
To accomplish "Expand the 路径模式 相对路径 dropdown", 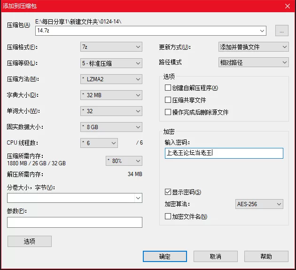I will tap(254, 62).
